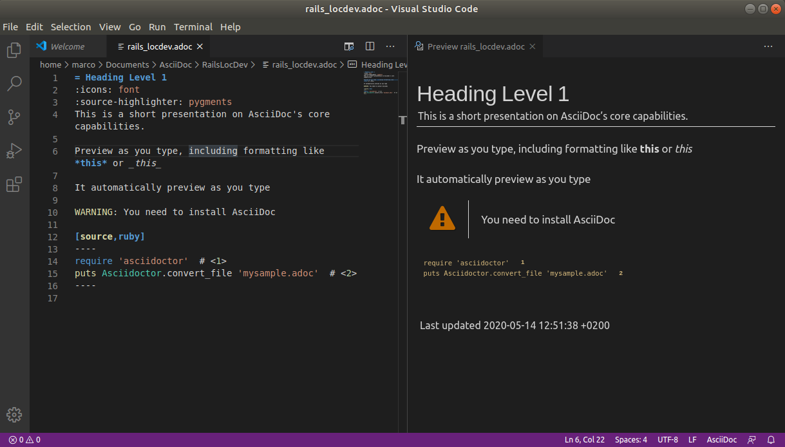The height and width of the screenshot is (447, 785).
Task: Open the Source Control panel icon
Action: tap(14, 117)
